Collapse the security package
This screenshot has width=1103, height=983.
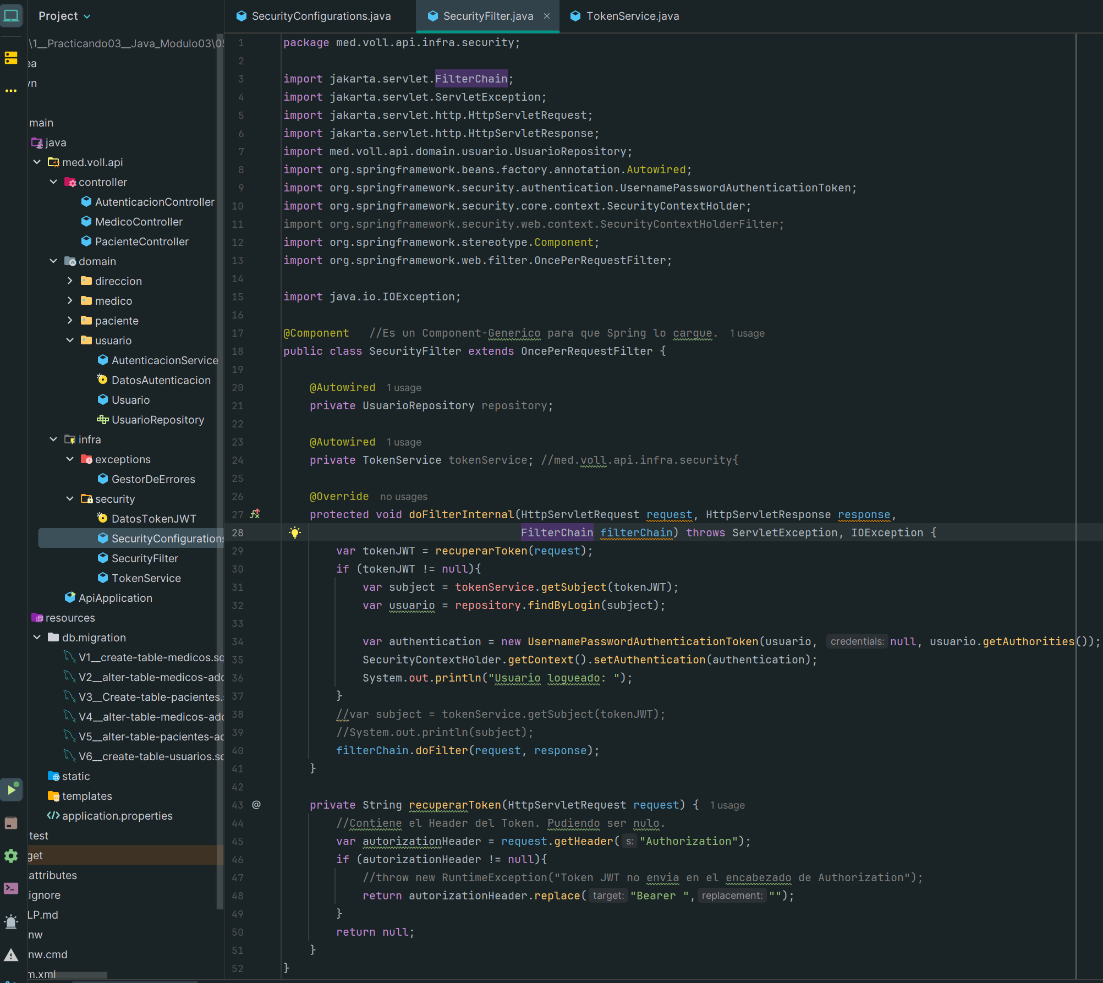(x=70, y=499)
